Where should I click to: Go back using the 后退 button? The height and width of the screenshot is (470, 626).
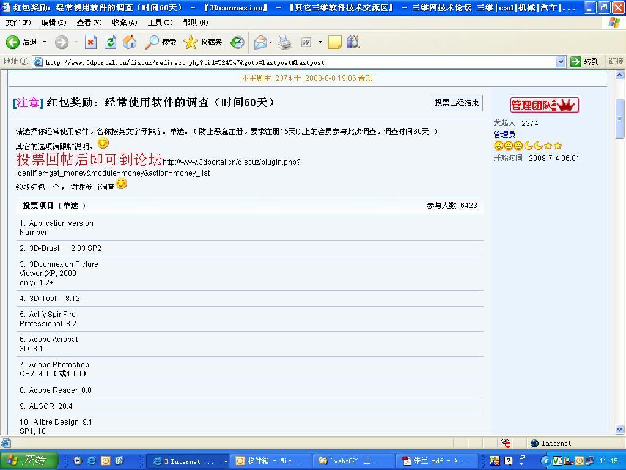click(x=21, y=42)
